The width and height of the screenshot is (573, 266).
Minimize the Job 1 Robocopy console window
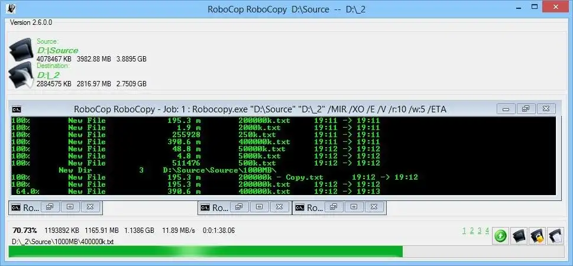[x=506, y=109]
